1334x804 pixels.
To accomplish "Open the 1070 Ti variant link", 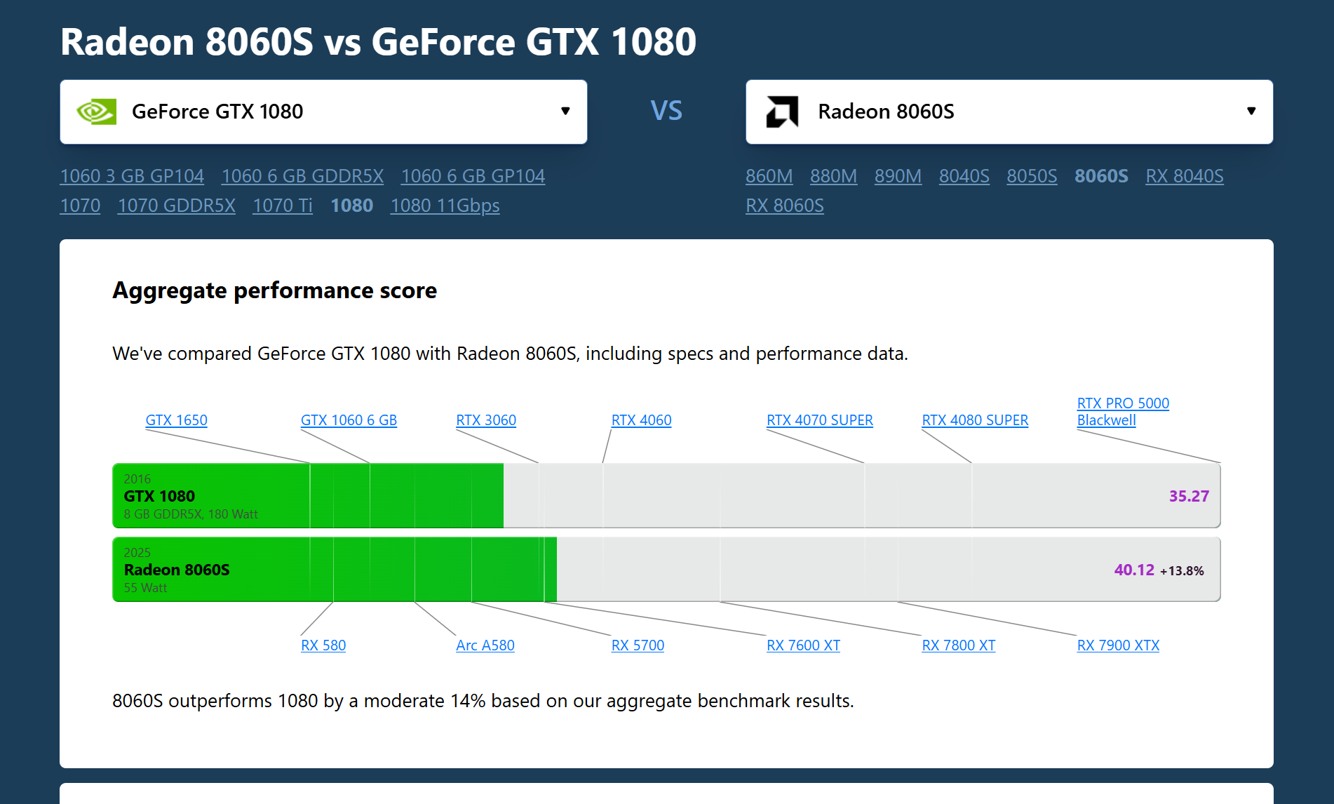I will point(283,206).
